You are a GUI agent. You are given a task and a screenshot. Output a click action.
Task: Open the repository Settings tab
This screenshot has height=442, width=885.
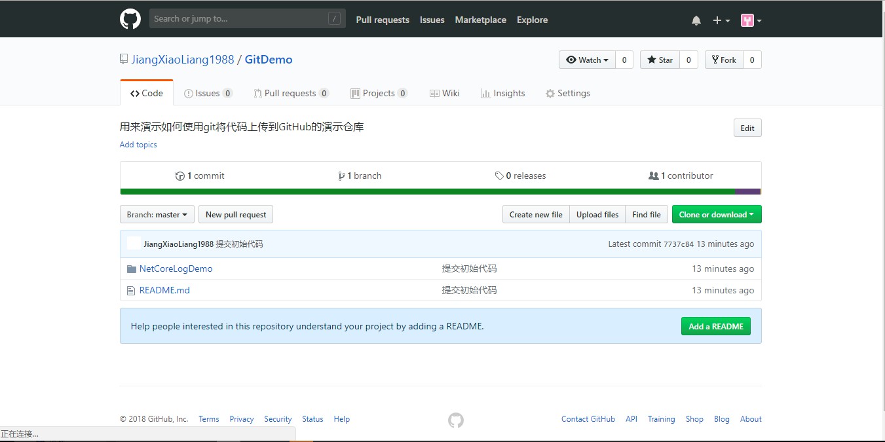(568, 93)
